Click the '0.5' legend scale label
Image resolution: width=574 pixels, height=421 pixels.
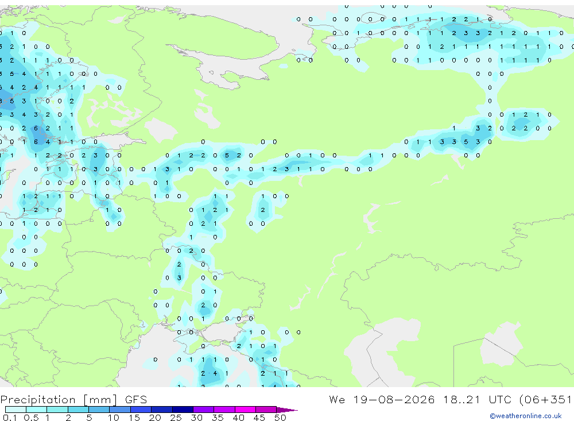point(32,418)
